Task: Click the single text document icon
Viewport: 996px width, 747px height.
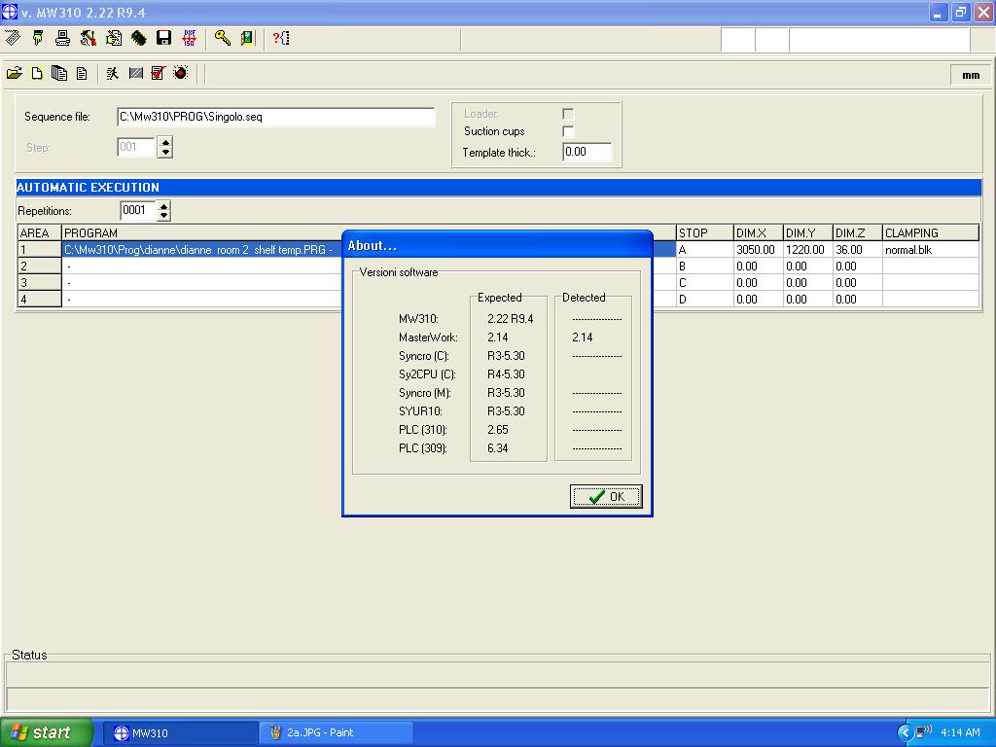Action: click(82, 74)
